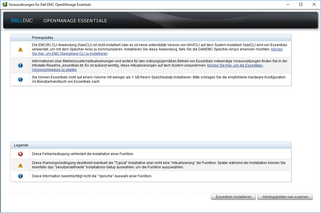Click the app icon in the title bar
This screenshot has height=213, width=321.
tap(5, 4)
